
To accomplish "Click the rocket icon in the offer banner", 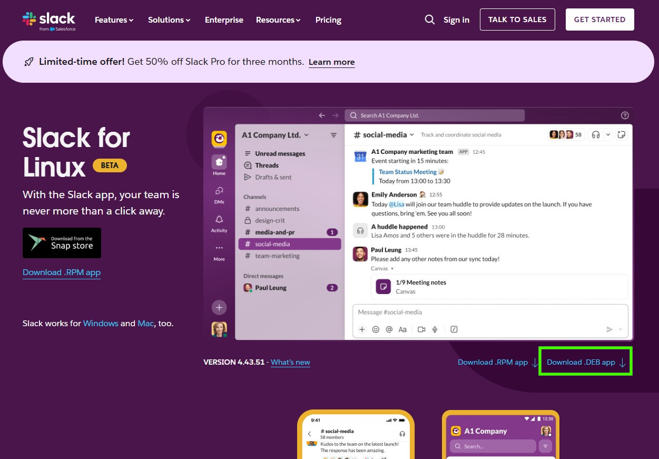I will pos(29,62).
